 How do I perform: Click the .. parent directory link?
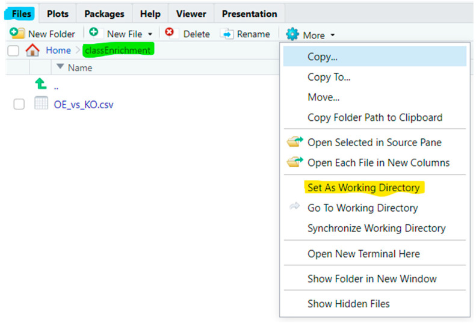56,87
